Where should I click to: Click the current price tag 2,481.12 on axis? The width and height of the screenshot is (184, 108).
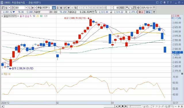pyautogui.click(x=177, y=52)
